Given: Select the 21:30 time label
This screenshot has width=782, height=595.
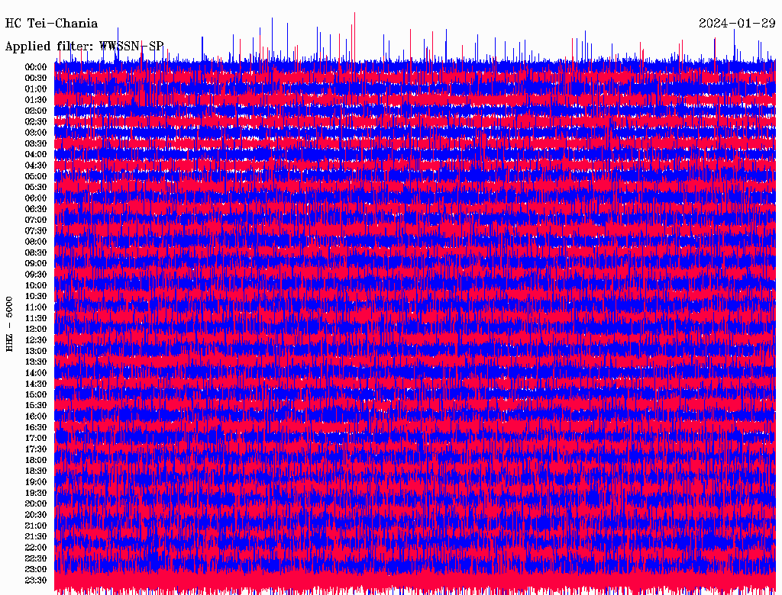Looking at the screenshot, I should [36, 537].
